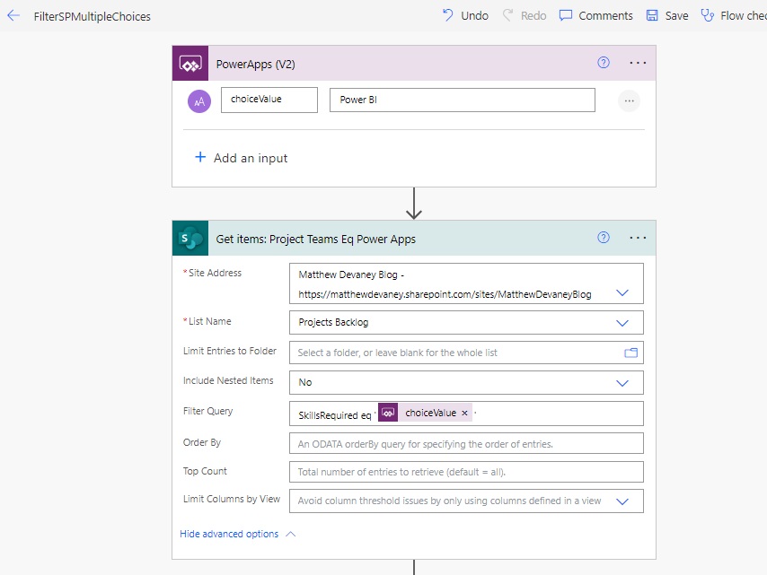This screenshot has width=767, height=575.
Task: Click the Power BI value field
Action: [463, 100]
